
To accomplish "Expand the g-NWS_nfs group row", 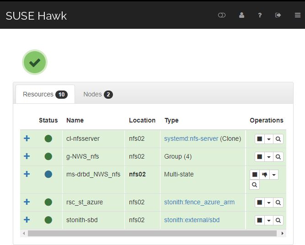I will 27,156.
